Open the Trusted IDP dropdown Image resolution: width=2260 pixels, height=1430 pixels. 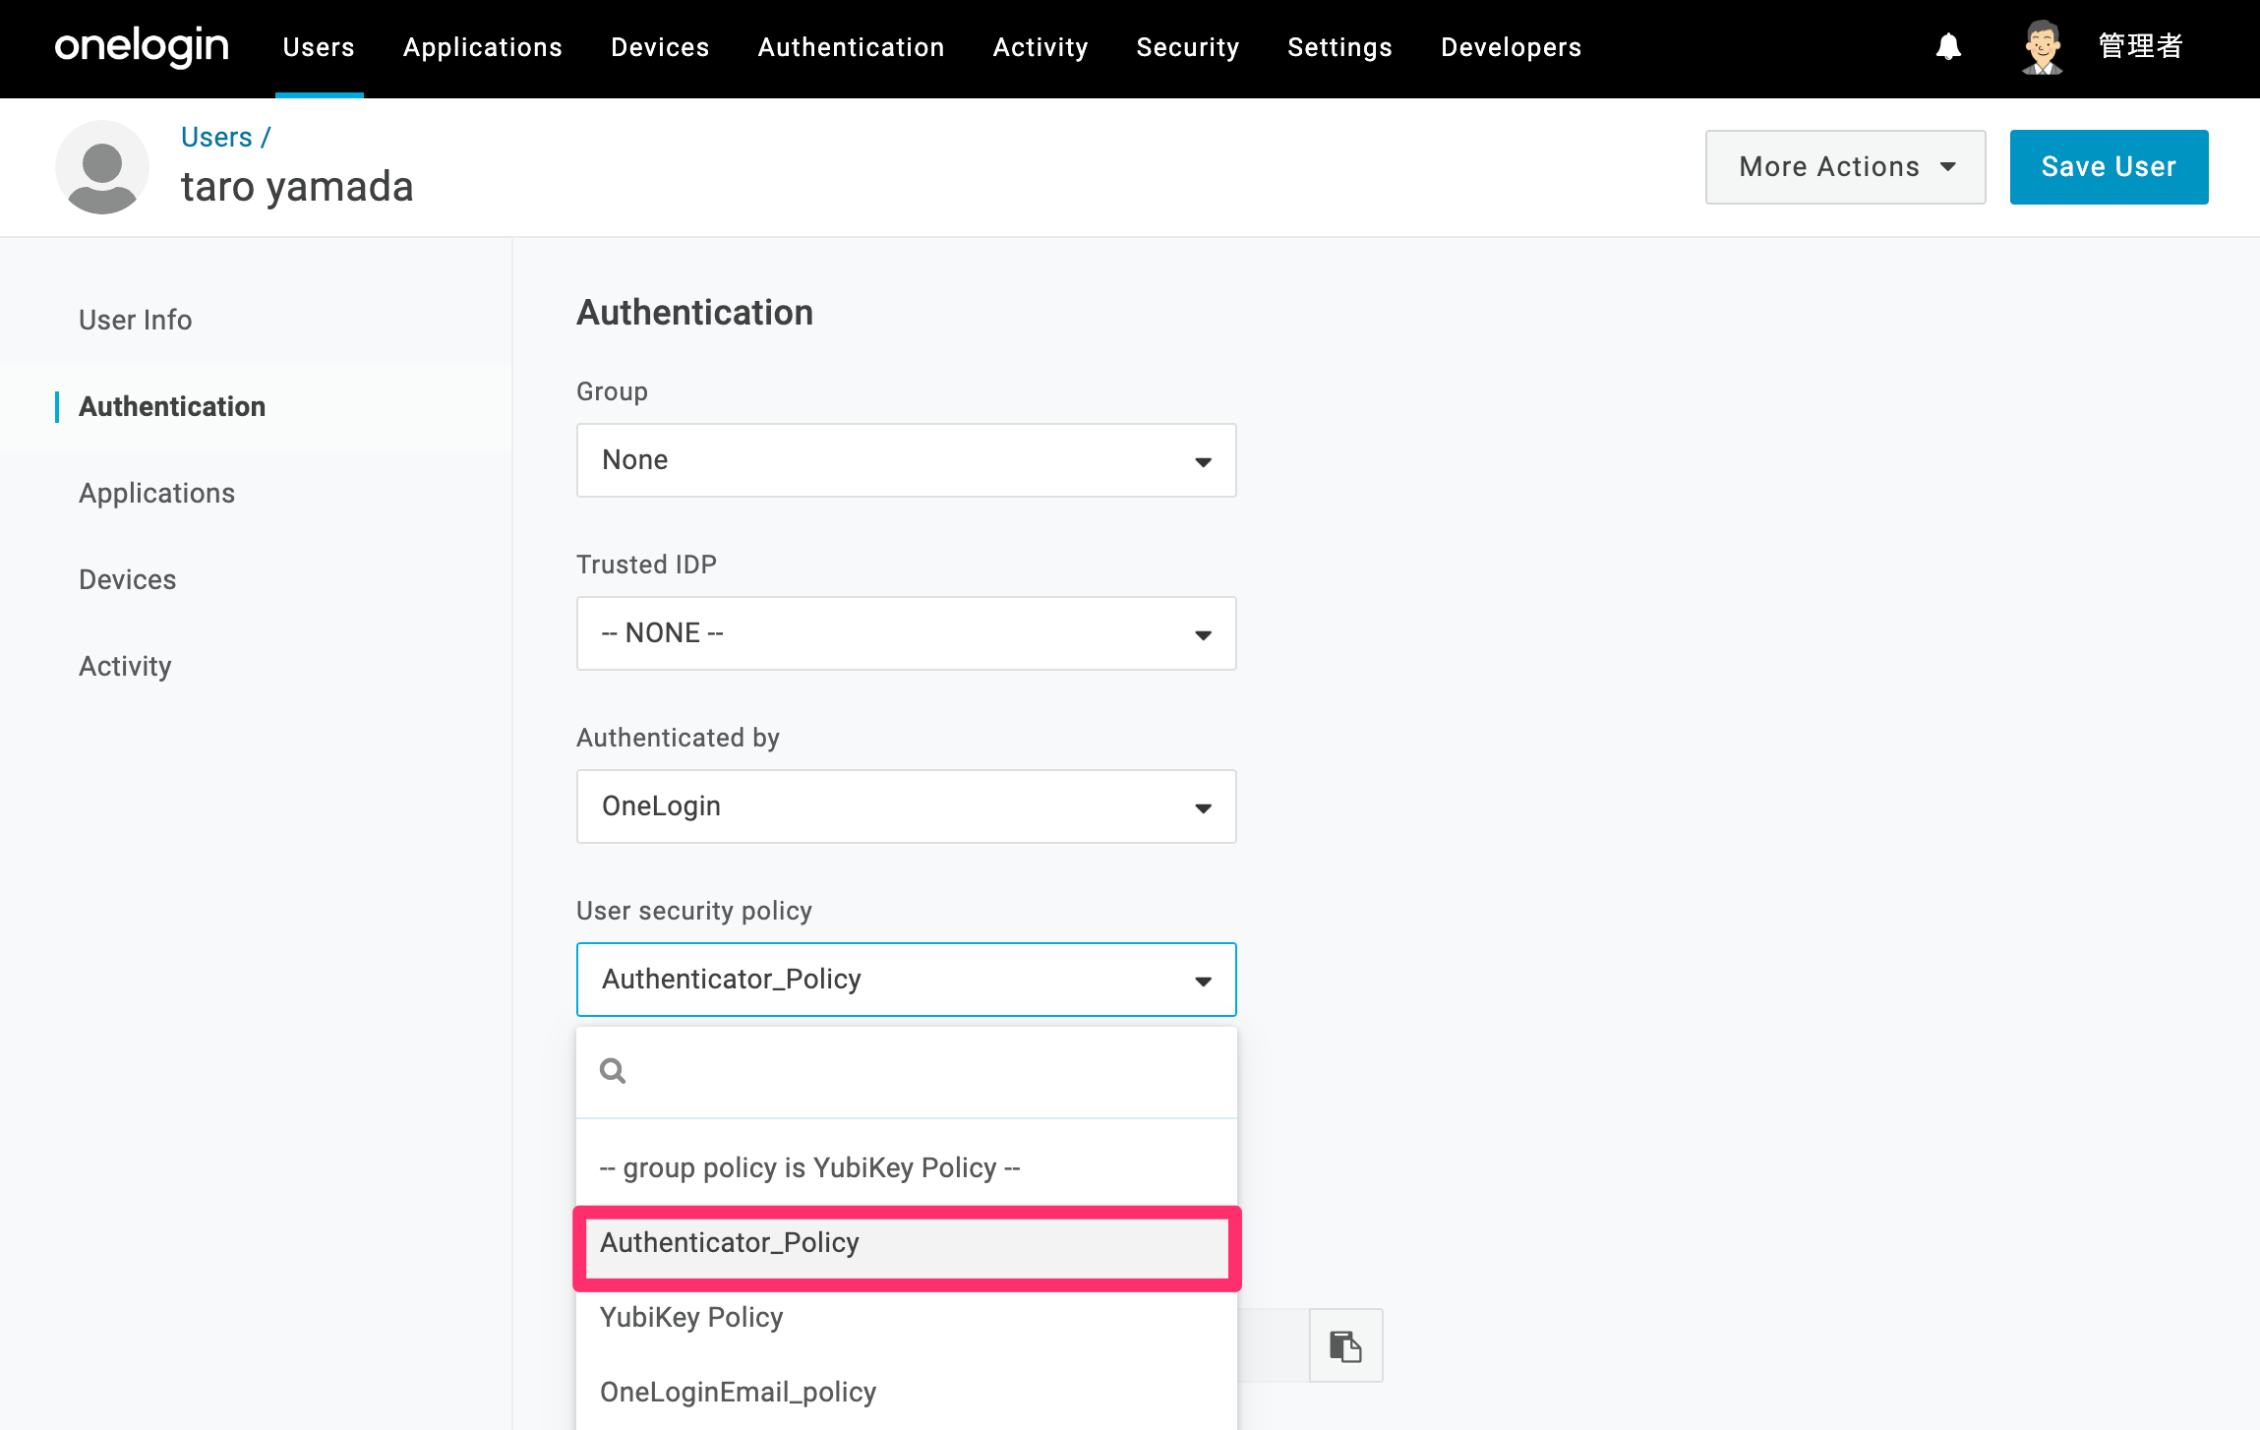pos(906,633)
